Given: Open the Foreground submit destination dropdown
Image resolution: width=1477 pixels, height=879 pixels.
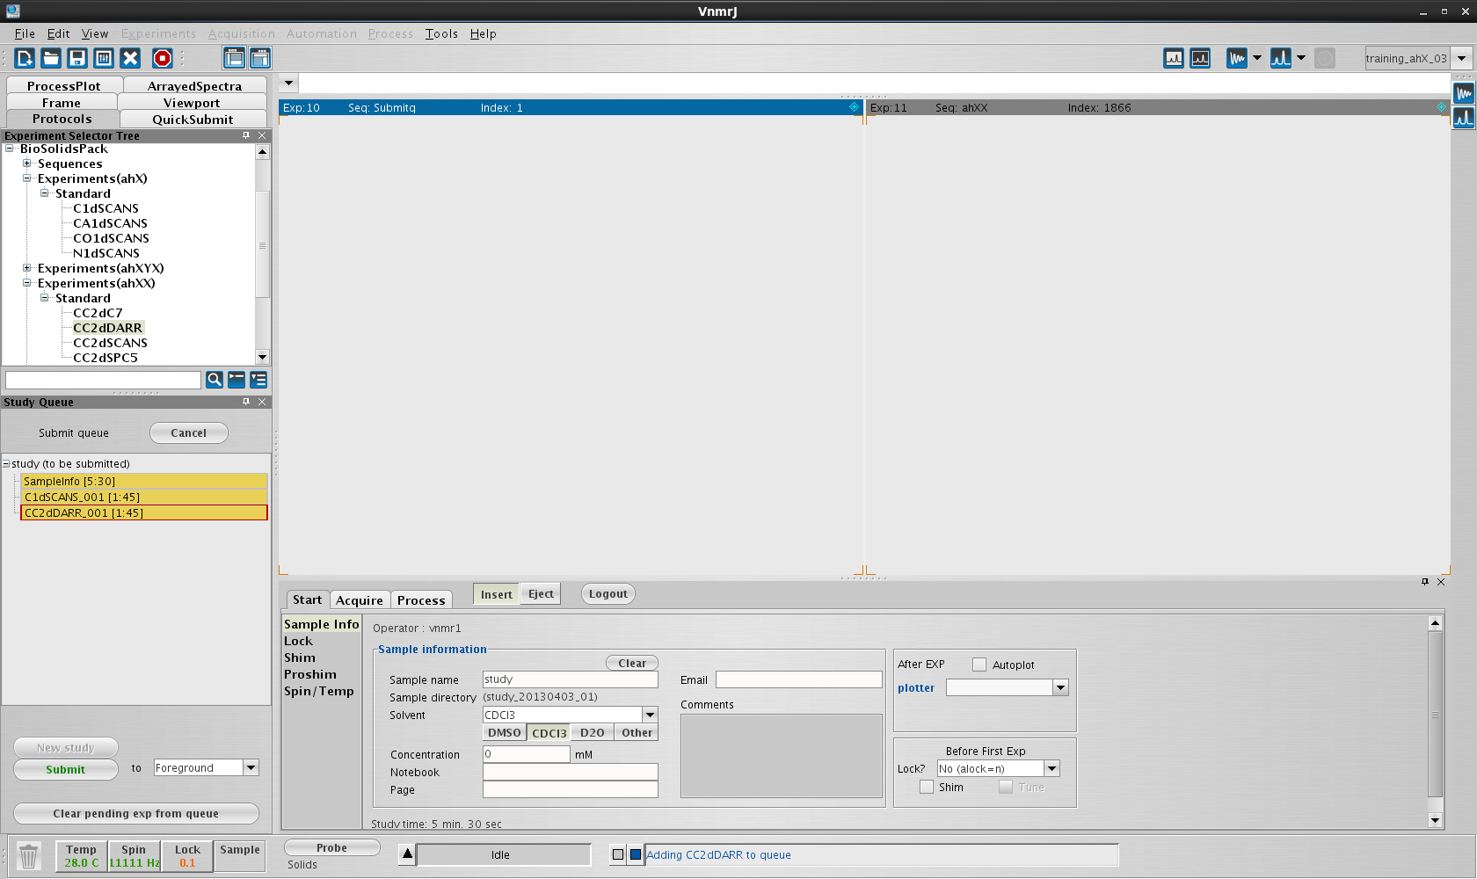Looking at the screenshot, I should coord(251,768).
